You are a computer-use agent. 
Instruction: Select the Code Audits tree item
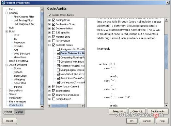point(16,105)
